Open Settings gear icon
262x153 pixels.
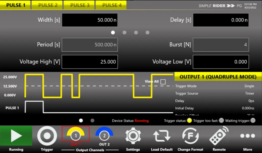coord(133,136)
